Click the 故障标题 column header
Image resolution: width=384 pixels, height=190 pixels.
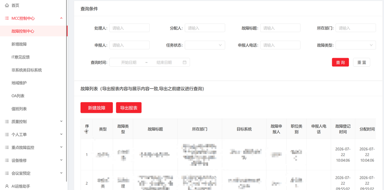point(155,129)
